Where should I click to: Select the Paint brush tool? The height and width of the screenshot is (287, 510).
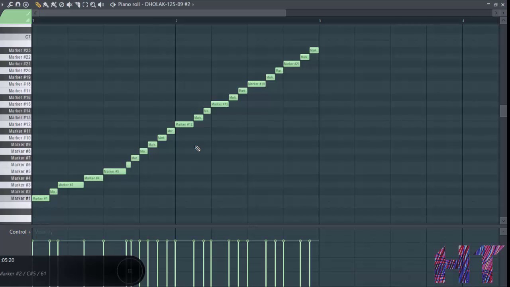pos(46,4)
